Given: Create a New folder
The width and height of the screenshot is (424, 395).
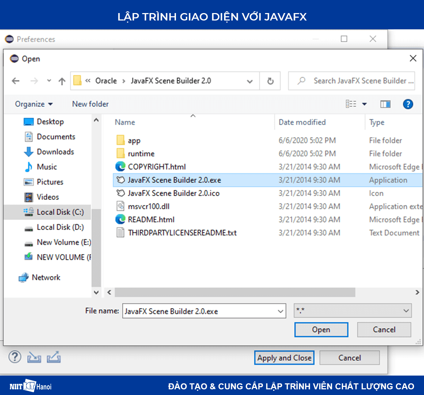Looking at the screenshot, I should (90, 104).
